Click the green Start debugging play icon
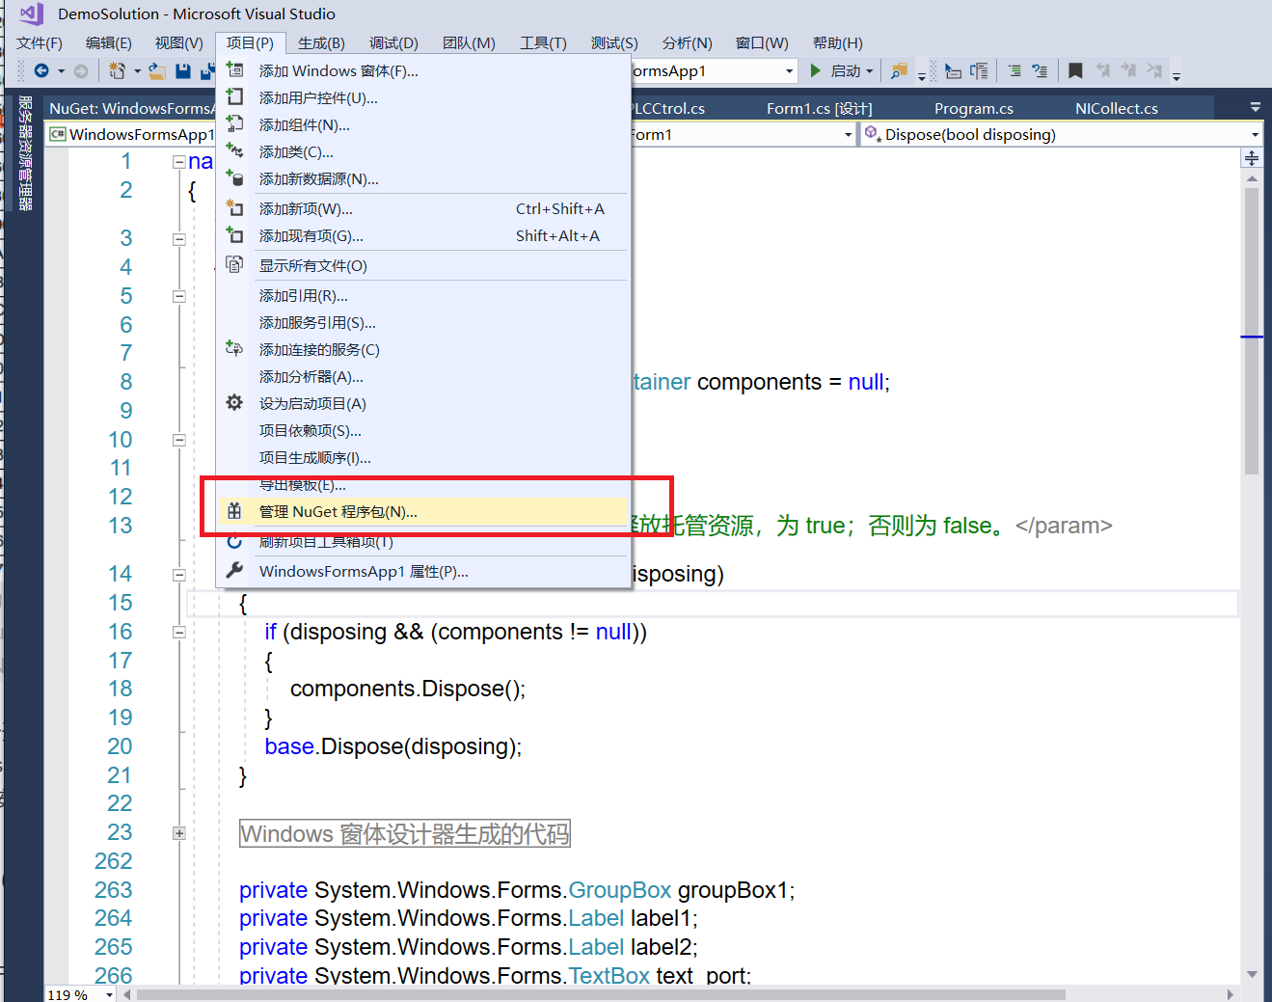The width and height of the screenshot is (1272, 1002). pyautogui.click(x=816, y=70)
